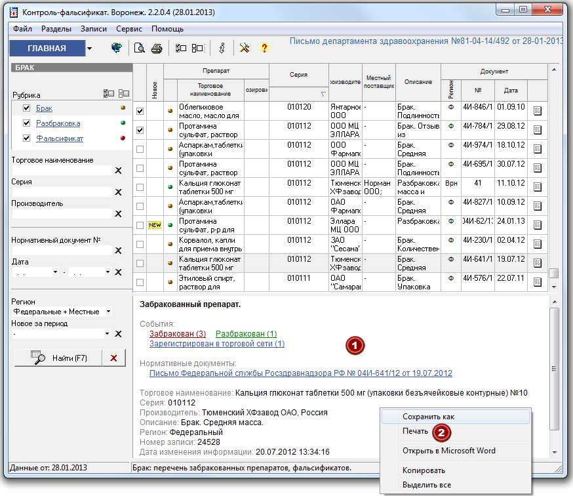Click toolbar check-all records icon
The width and height of the screenshot is (573, 496).
coord(180,48)
